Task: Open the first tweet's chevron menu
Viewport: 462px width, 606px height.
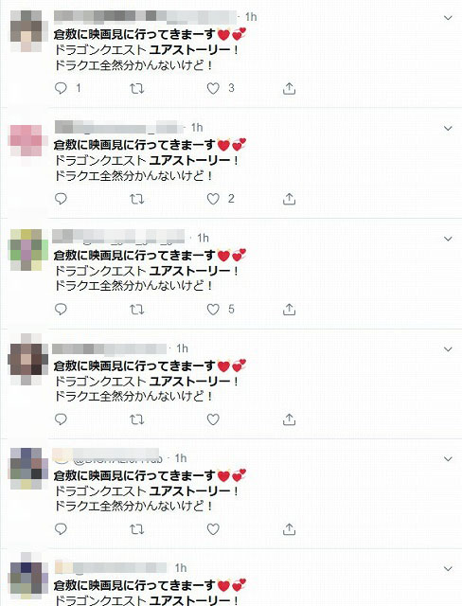Action: pos(448,18)
